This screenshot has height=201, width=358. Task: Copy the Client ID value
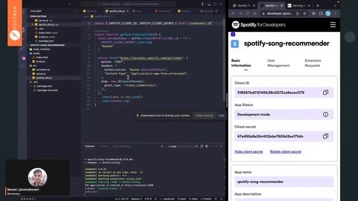tap(326, 92)
